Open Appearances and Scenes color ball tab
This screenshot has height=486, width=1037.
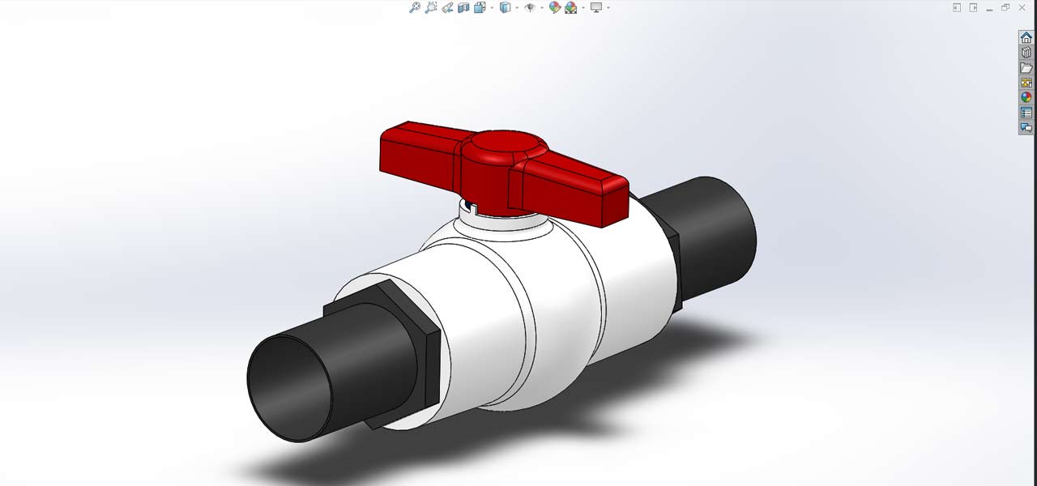click(1026, 97)
